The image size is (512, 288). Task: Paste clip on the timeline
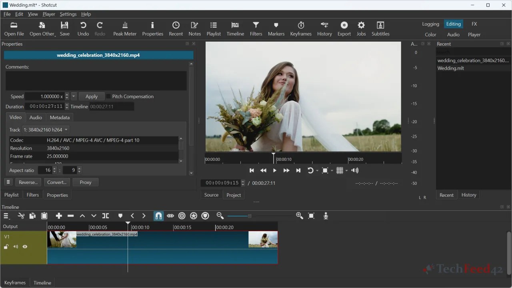[44, 216]
